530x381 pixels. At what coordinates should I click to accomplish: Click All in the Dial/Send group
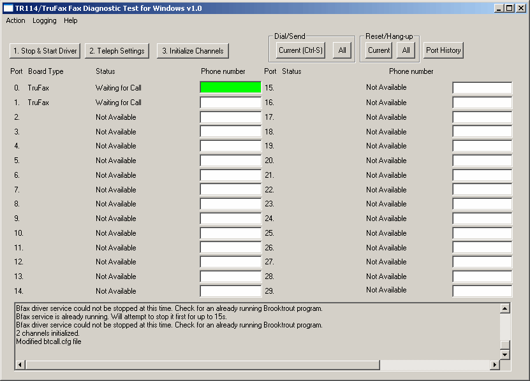tap(342, 50)
